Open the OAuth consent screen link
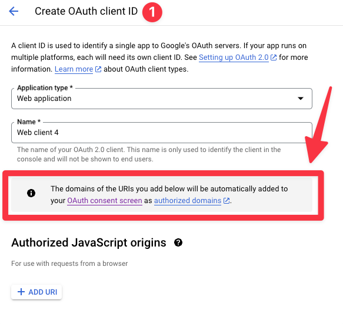 pyautogui.click(x=105, y=201)
